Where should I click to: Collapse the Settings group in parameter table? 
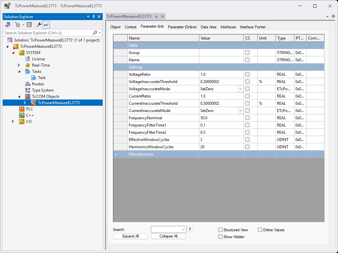[x=116, y=67]
